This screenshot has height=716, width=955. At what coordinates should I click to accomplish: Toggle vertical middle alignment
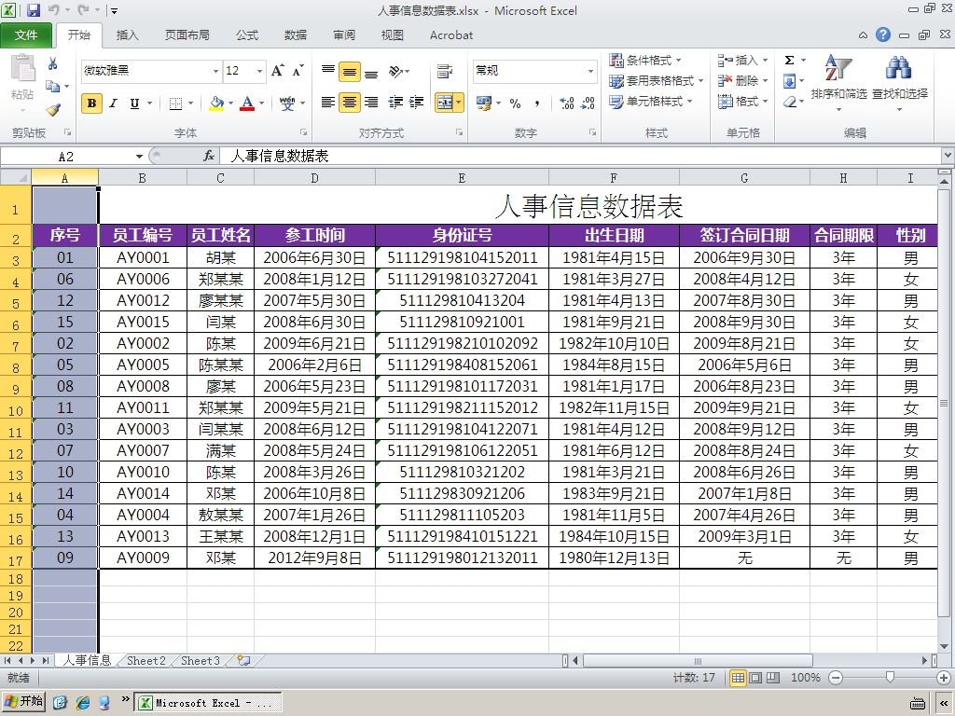point(350,71)
